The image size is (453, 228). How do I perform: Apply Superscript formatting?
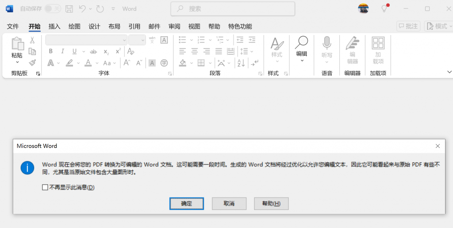(x=118, y=51)
